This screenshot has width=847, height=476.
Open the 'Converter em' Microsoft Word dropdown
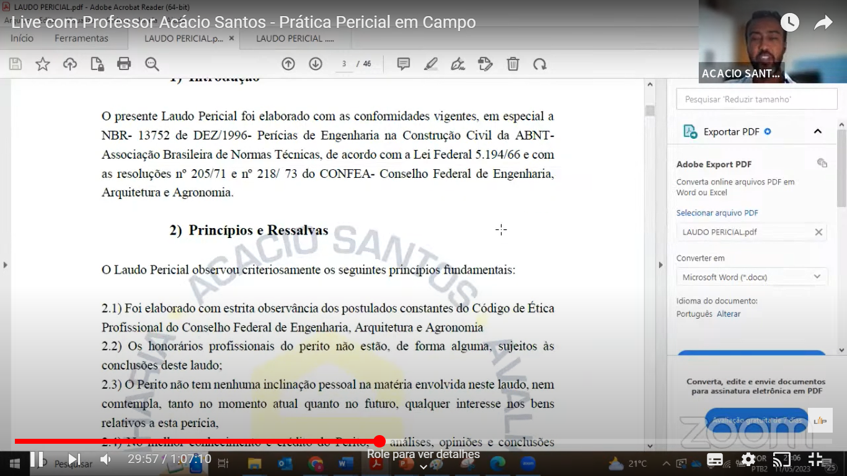point(752,277)
